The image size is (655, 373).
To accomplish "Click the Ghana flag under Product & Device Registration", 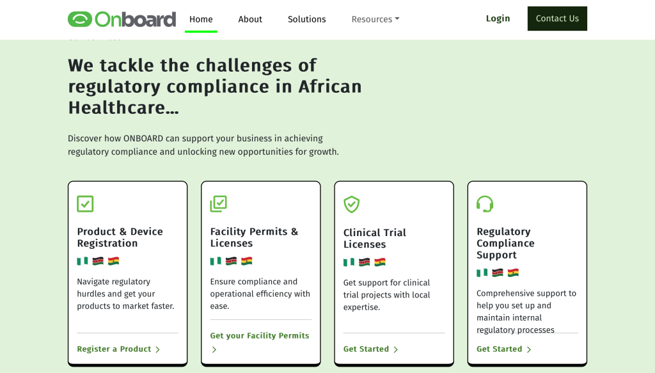I will tap(114, 261).
